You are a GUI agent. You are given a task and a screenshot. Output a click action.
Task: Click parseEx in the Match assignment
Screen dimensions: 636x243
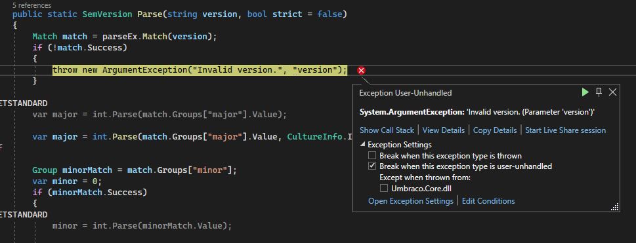[x=119, y=37]
